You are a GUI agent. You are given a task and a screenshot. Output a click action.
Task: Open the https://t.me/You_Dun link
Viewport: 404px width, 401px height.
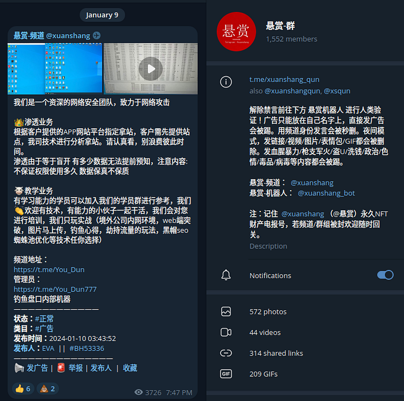[49, 269]
